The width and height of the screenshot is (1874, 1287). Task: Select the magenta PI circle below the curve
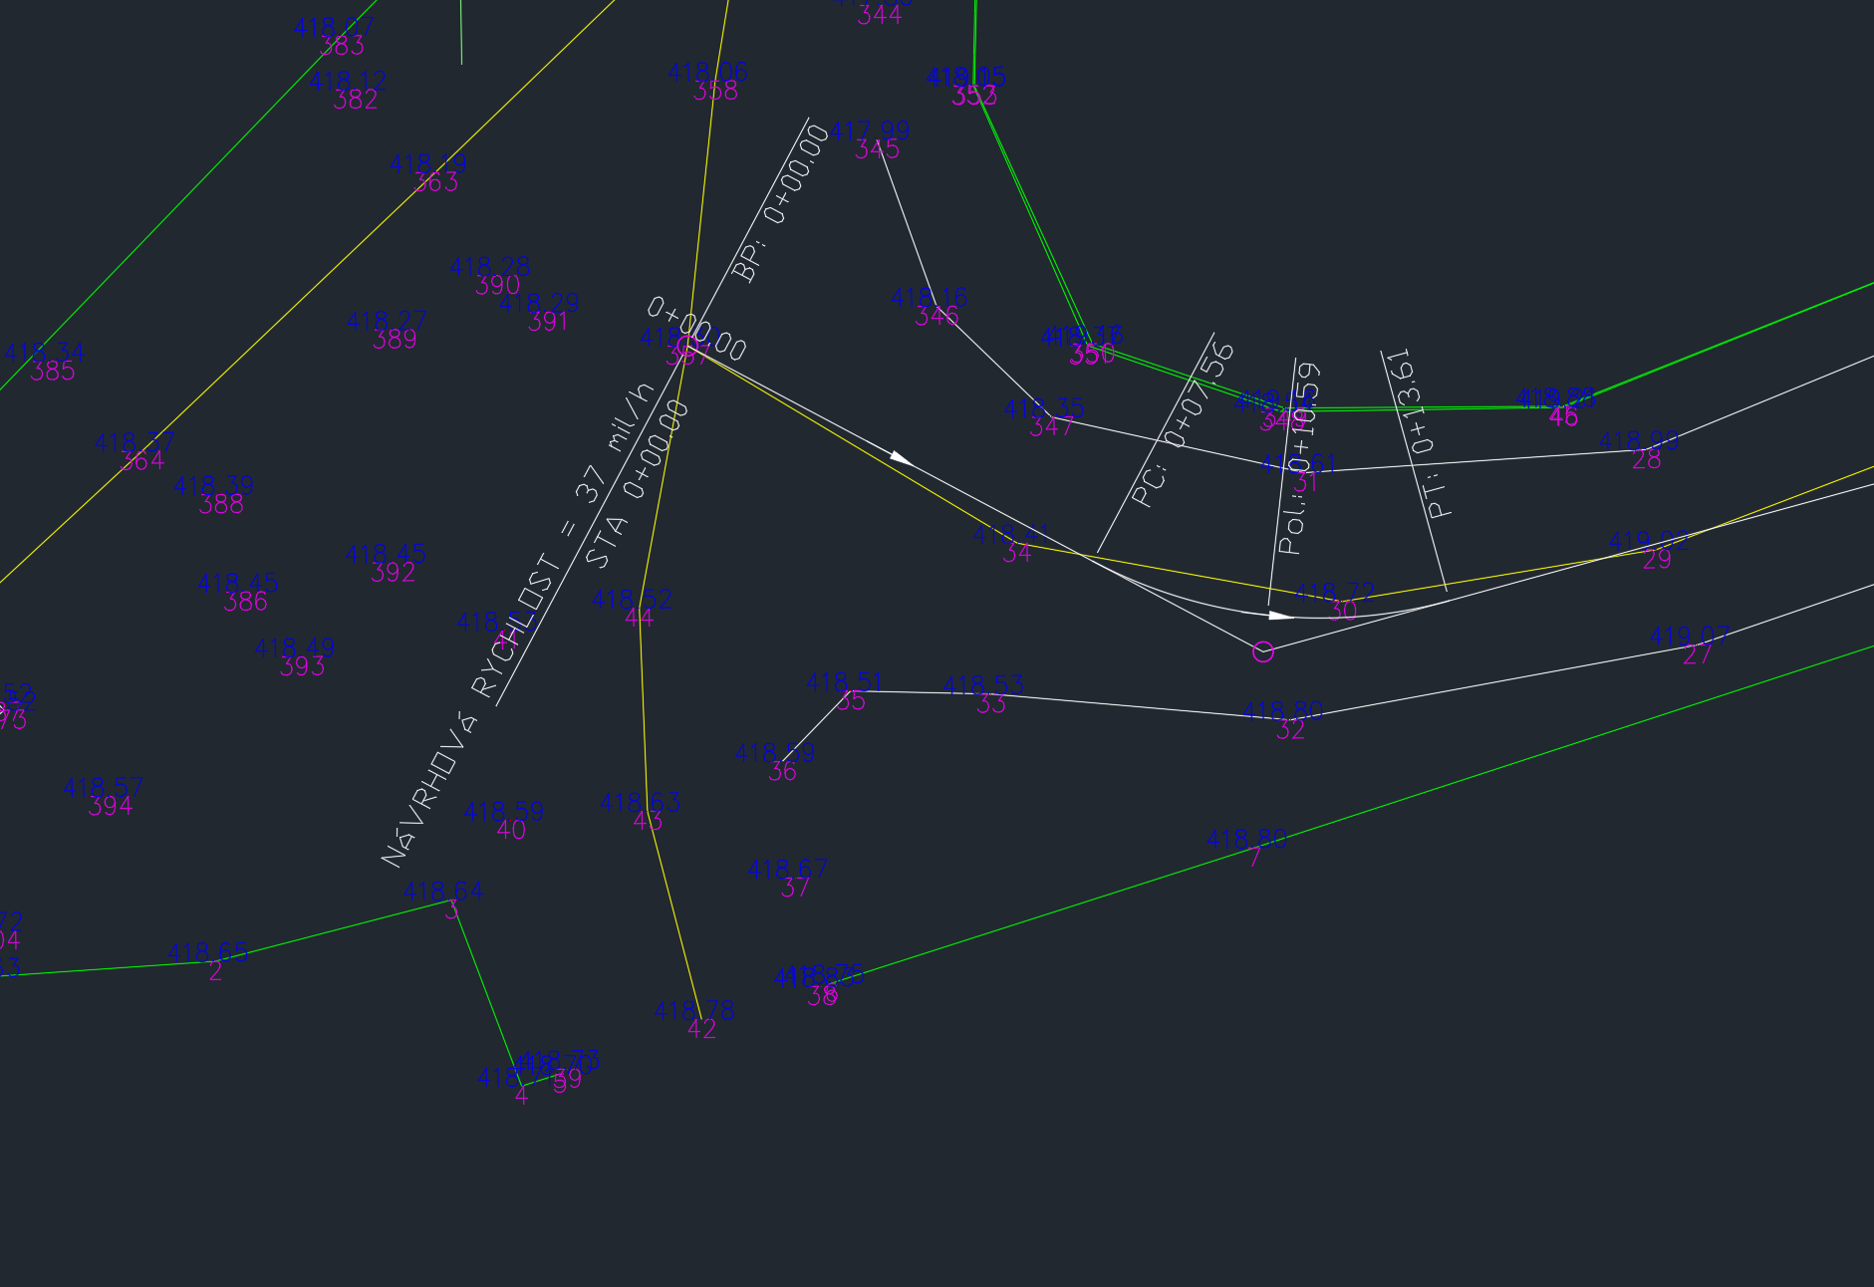[1262, 651]
